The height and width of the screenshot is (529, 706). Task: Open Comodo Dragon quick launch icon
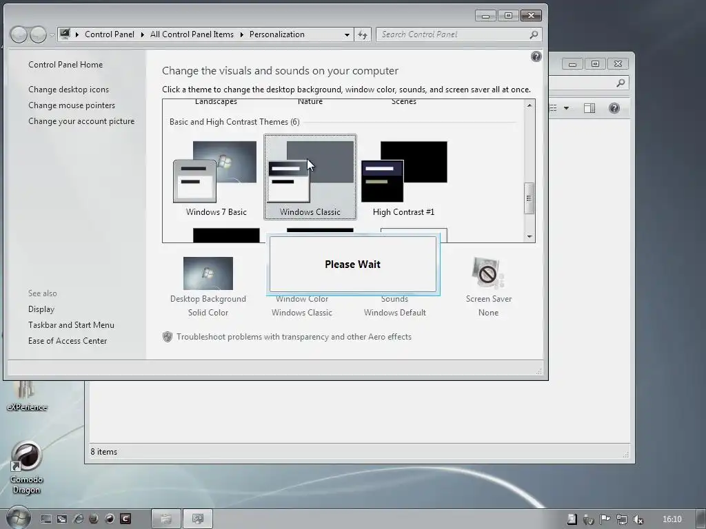pos(110,519)
